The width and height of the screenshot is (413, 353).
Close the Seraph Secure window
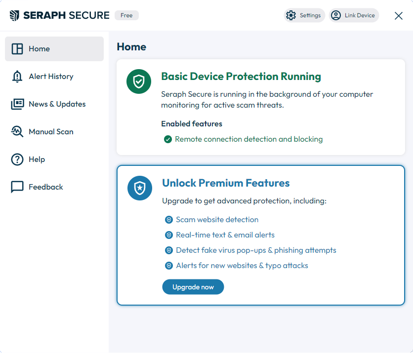pyautogui.click(x=399, y=16)
